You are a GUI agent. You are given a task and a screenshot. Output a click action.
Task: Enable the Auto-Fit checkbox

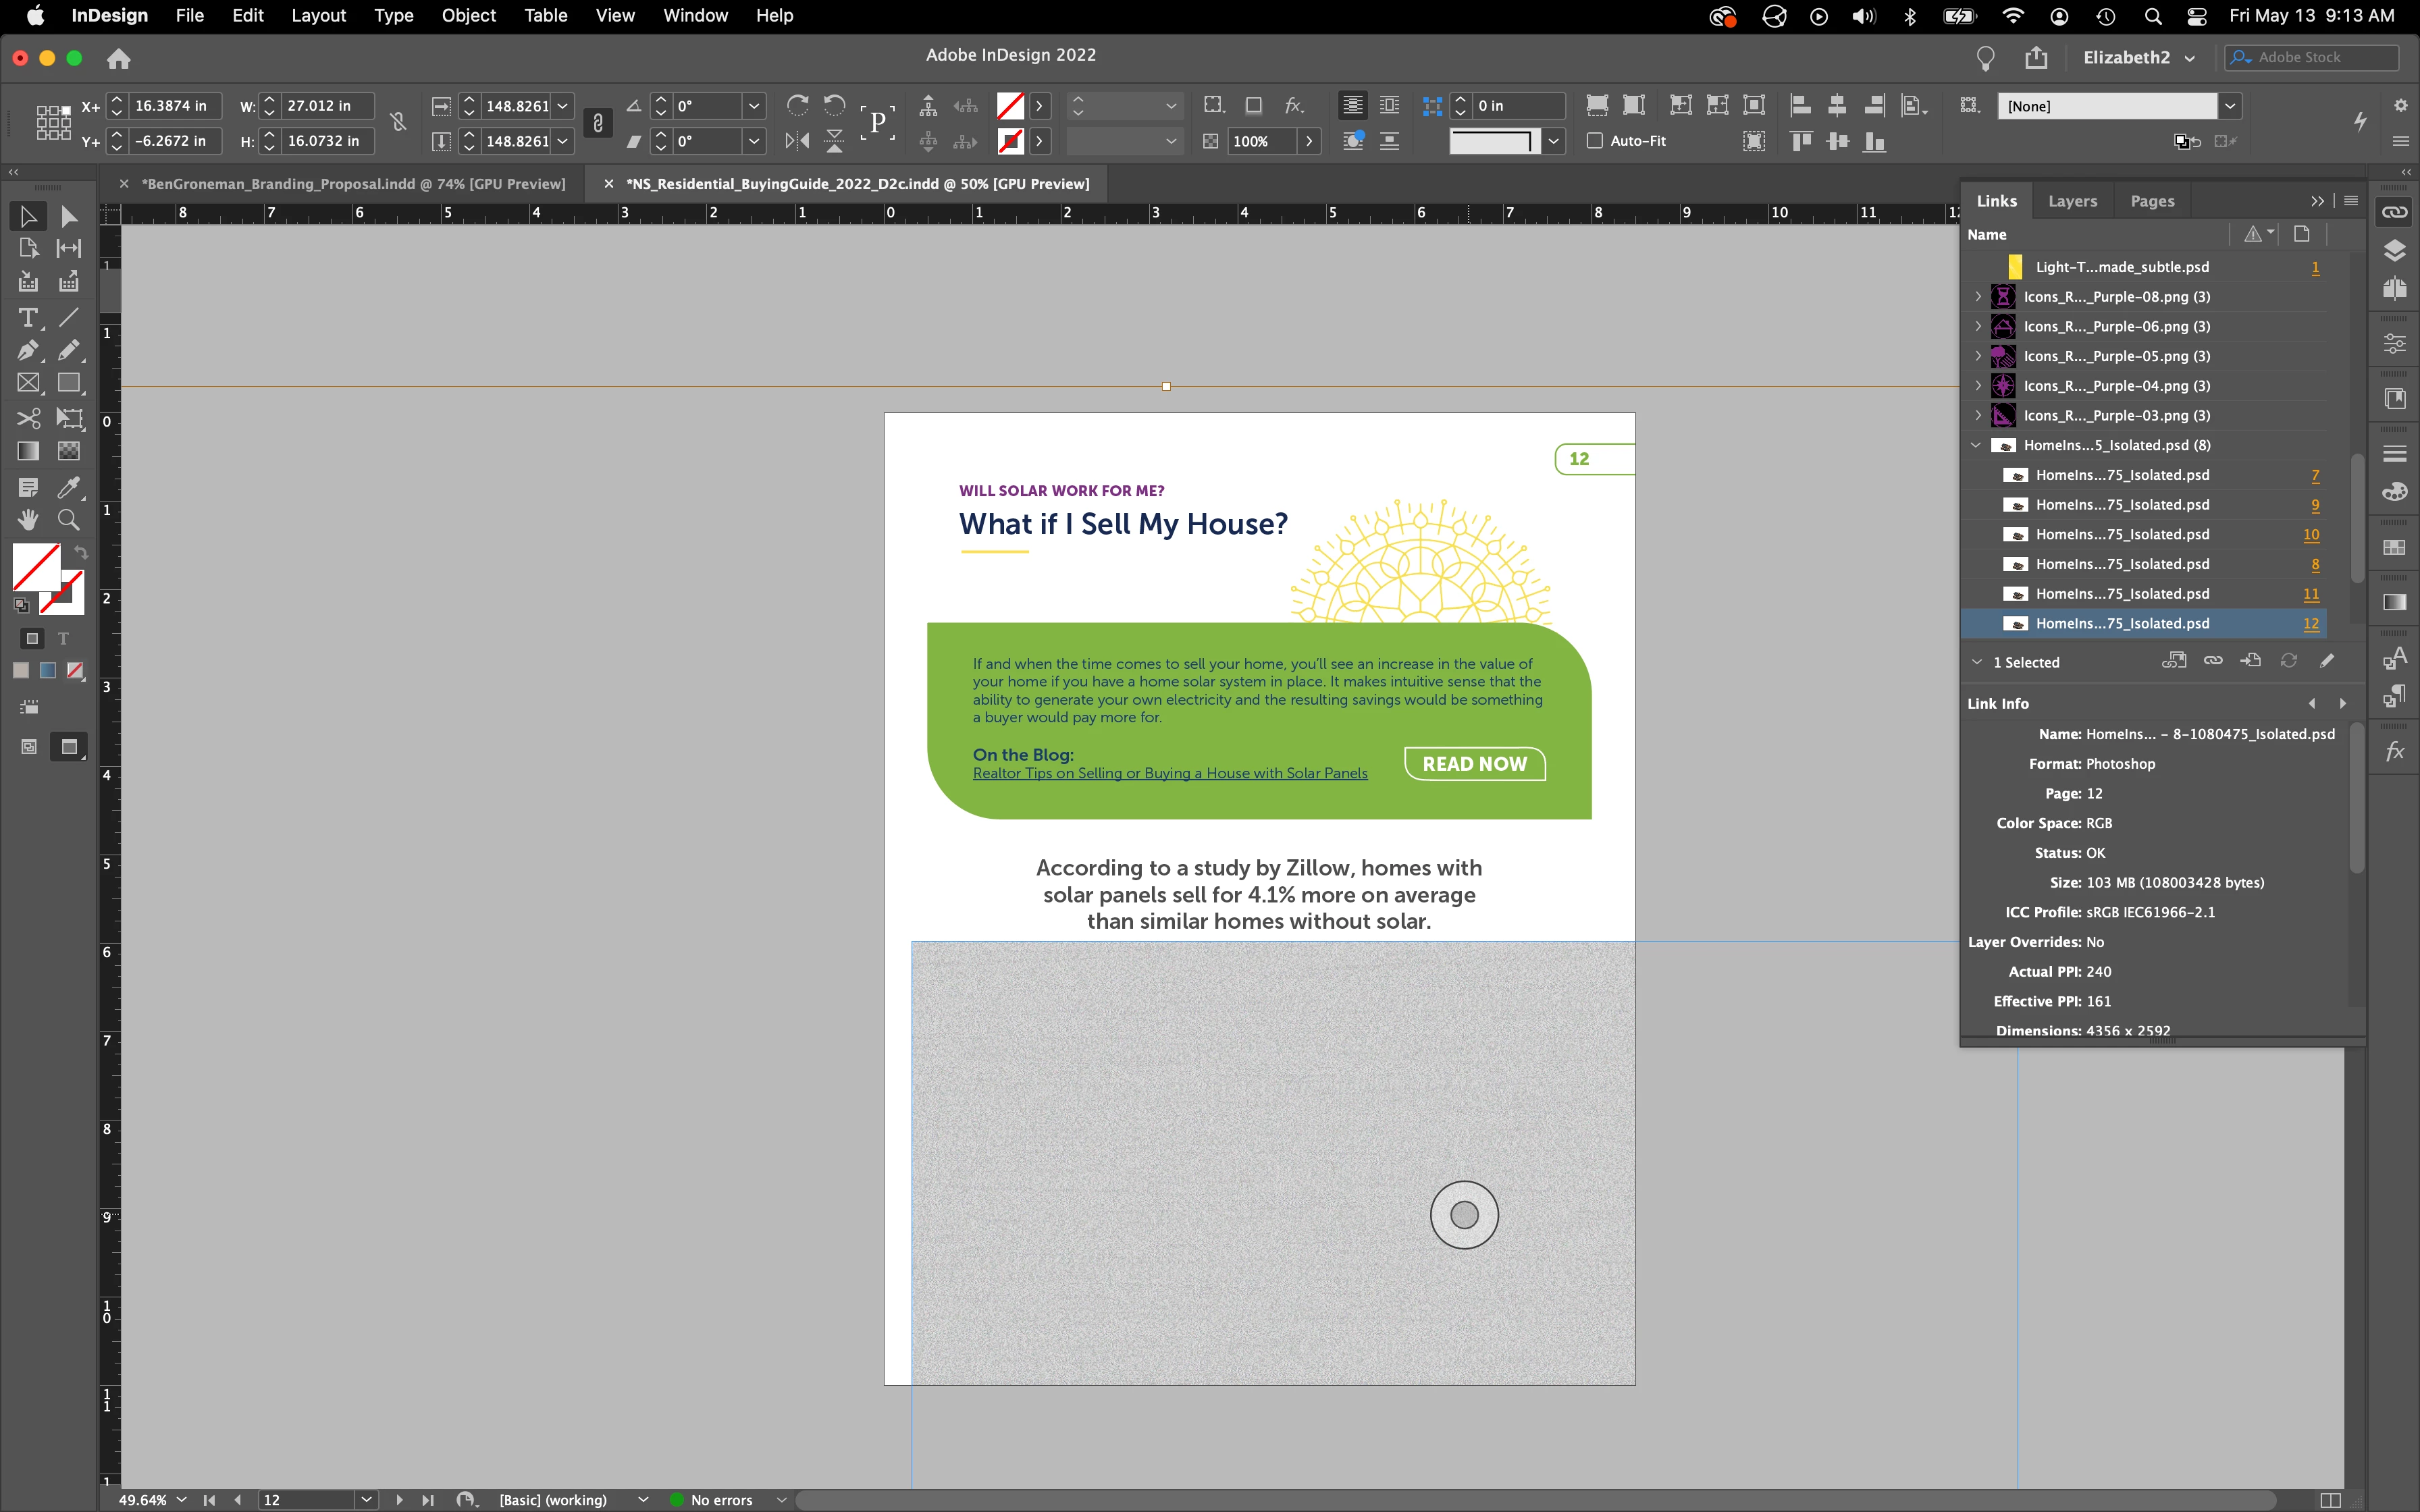pyautogui.click(x=1595, y=141)
